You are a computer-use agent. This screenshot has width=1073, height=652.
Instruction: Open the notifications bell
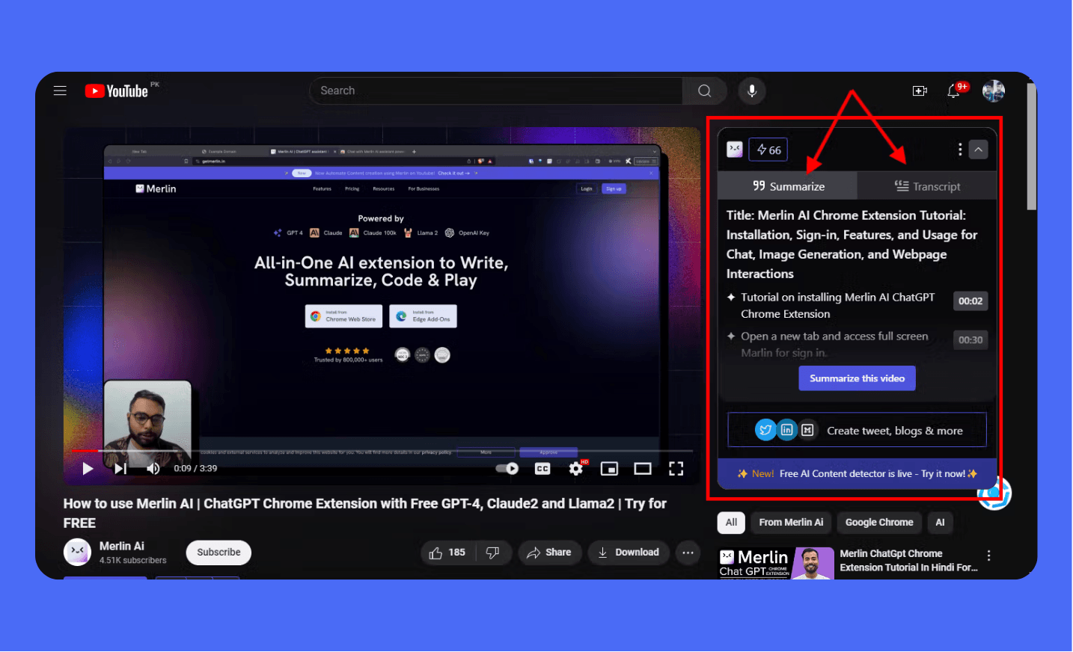pyautogui.click(x=953, y=90)
